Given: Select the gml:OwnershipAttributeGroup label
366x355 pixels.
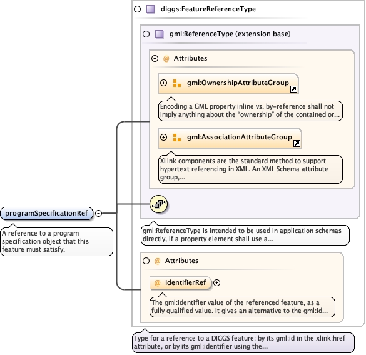Looking at the screenshot, I should coord(238,82).
